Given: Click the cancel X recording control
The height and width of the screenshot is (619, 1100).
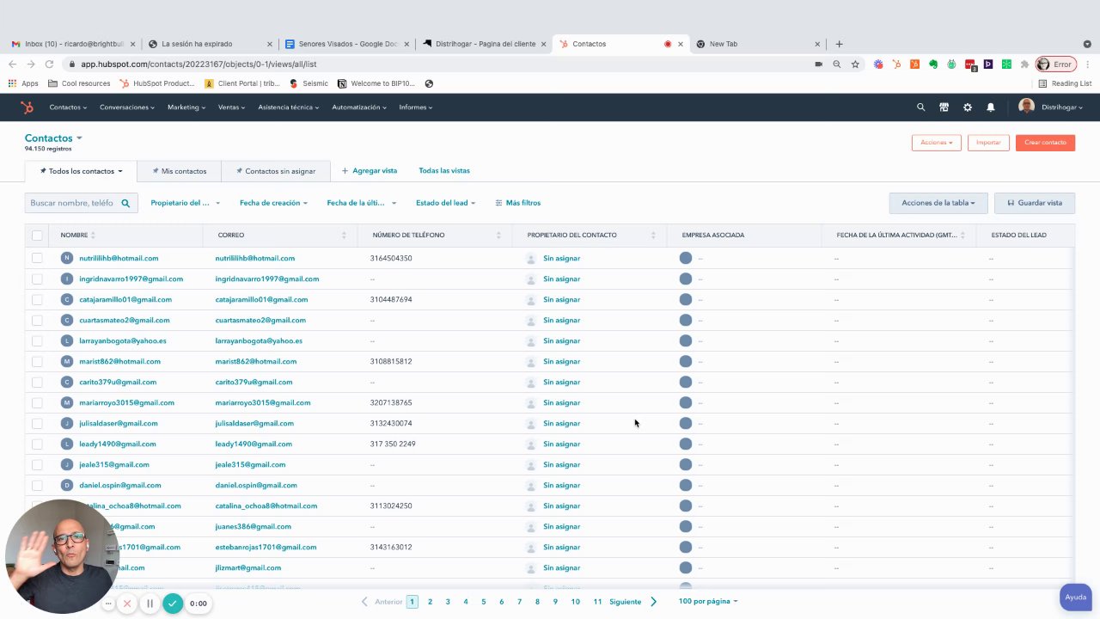Looking at the screenshot, I should pyautogui.click(x=127, y=604).
